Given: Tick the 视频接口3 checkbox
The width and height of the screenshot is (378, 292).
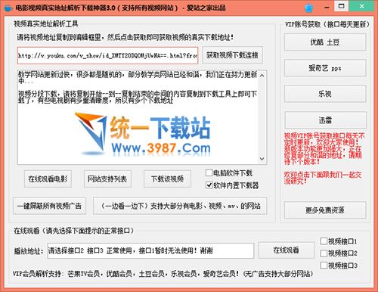Looking at the screenshot, I should (324, 266).
